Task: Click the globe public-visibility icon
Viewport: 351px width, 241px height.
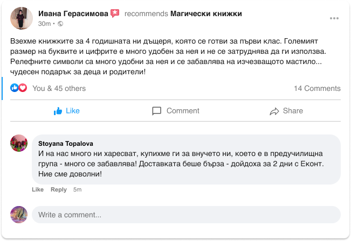Action: pyautogui.click(x=60, y=24)
